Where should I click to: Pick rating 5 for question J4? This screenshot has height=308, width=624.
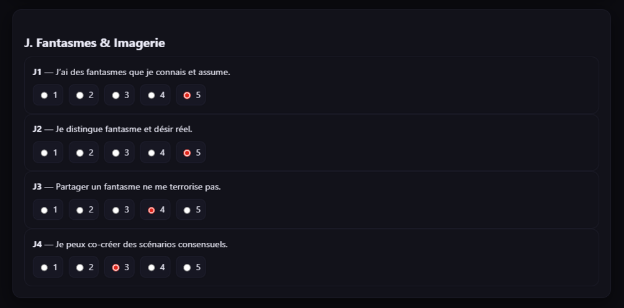pyautogui.click(x=187, y=268)
